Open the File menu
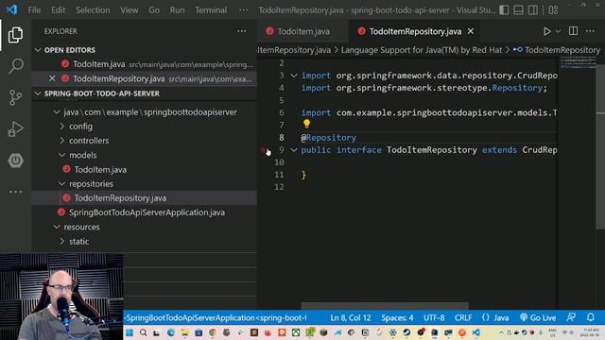 34,10
